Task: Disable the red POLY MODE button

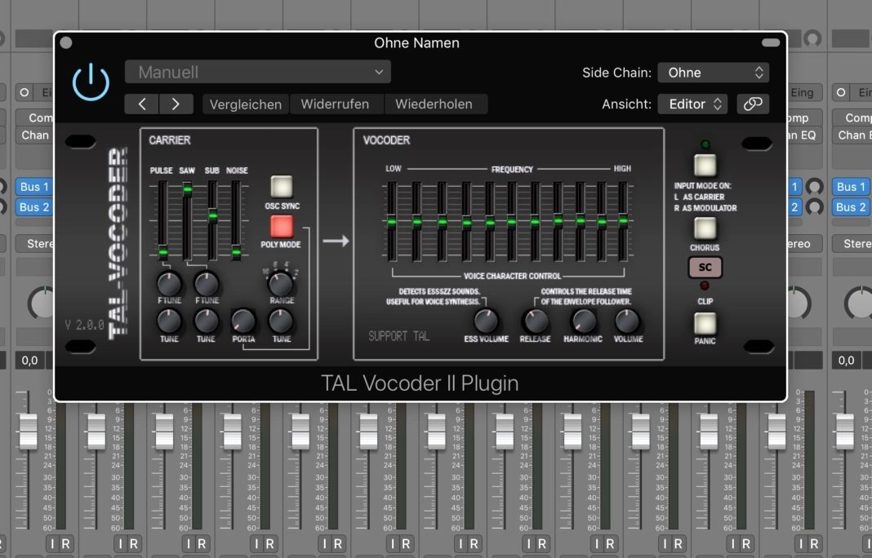Action: [282, 226]
